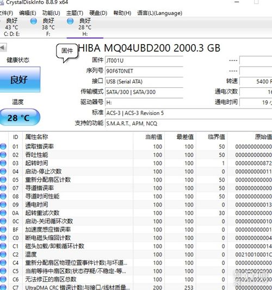Open the 编辑(E) menu
The image size is (272, 290).
pos(28,13)
